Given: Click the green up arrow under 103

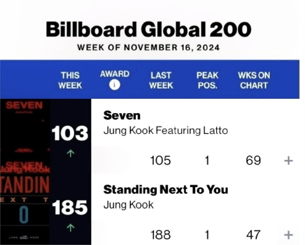Looking at the screenshot, I should (71, 153).
